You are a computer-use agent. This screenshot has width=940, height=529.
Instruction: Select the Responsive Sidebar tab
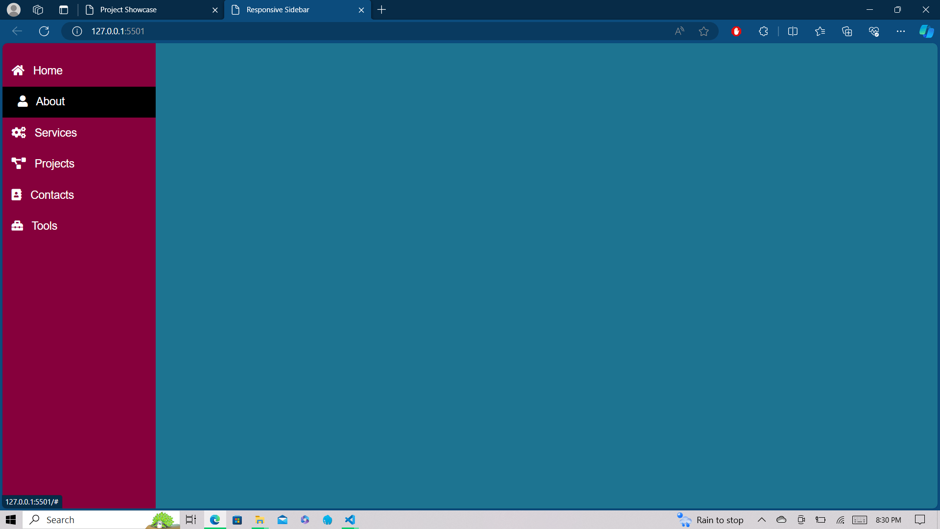point(278,10)
